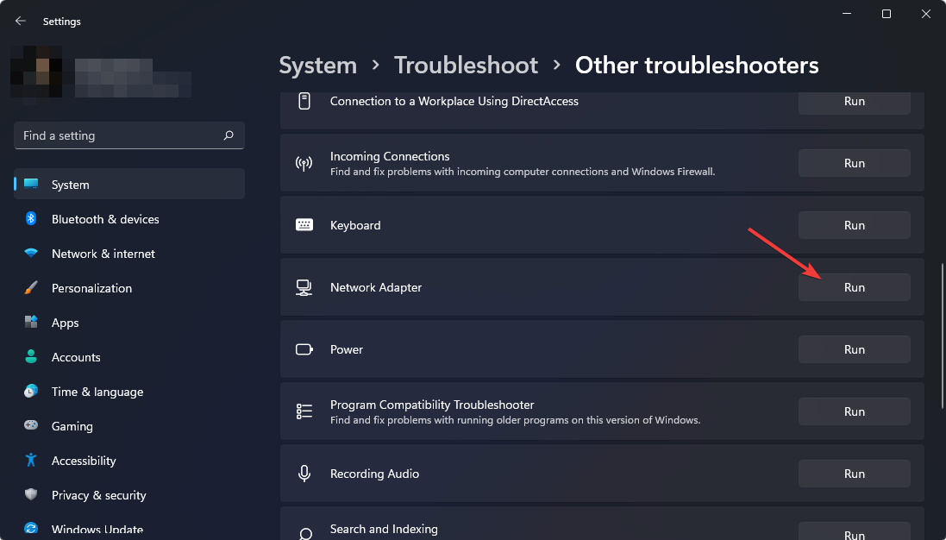
Task: Click the Keyboard troubleshooter icon
Action: [304, 224]
